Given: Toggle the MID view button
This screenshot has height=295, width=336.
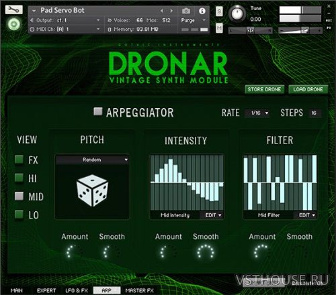Looking at the screenshot, I should click(x=19, y=196).
